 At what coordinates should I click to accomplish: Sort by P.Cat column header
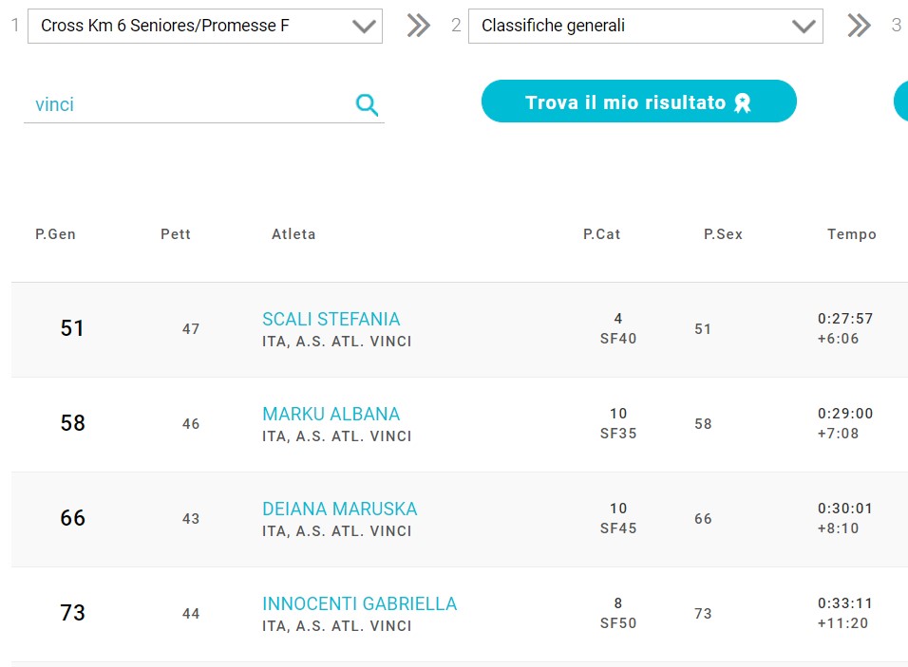(x=601, y=234)
